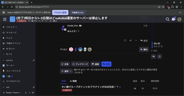The width and height of the screenshot is (184, 96).
Task: Click the timeline reply arrow button
Action: point(154,56)
